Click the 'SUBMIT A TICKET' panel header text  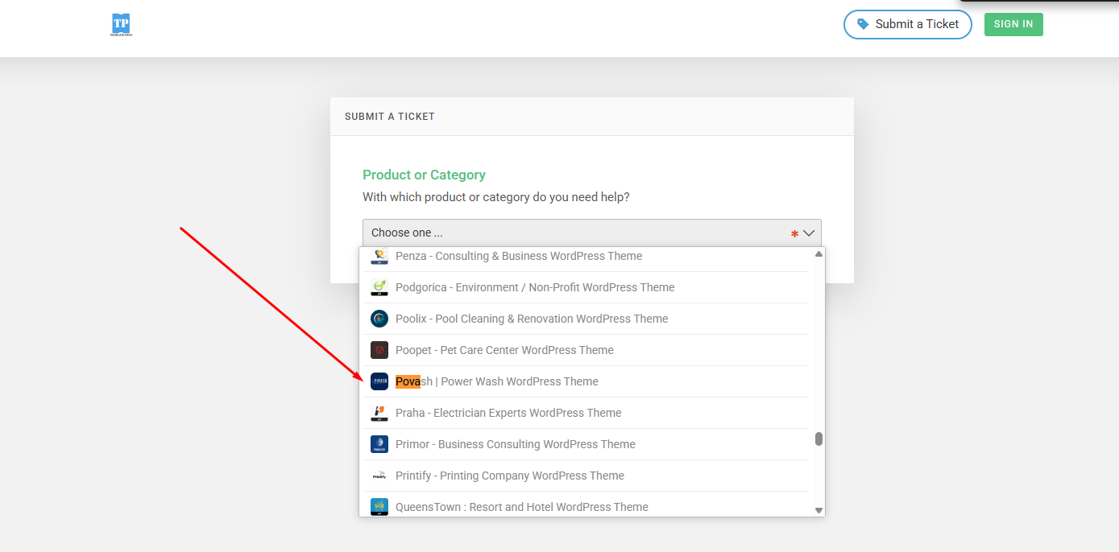[390, 117]
